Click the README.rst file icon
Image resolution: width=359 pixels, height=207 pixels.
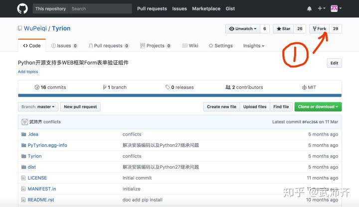coord(23,200)
